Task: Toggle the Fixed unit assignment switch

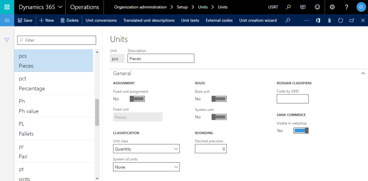Action: [x=137, y=99]
